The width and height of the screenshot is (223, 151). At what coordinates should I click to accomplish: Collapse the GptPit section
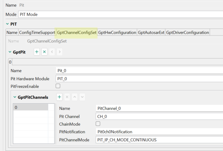[x=10, y=52]
